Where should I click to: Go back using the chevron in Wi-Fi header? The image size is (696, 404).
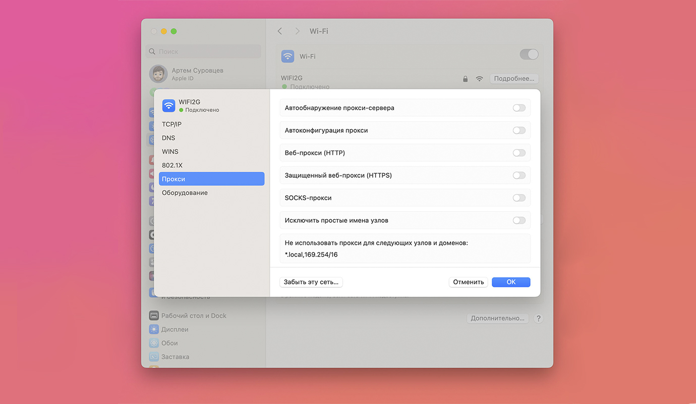280,31
